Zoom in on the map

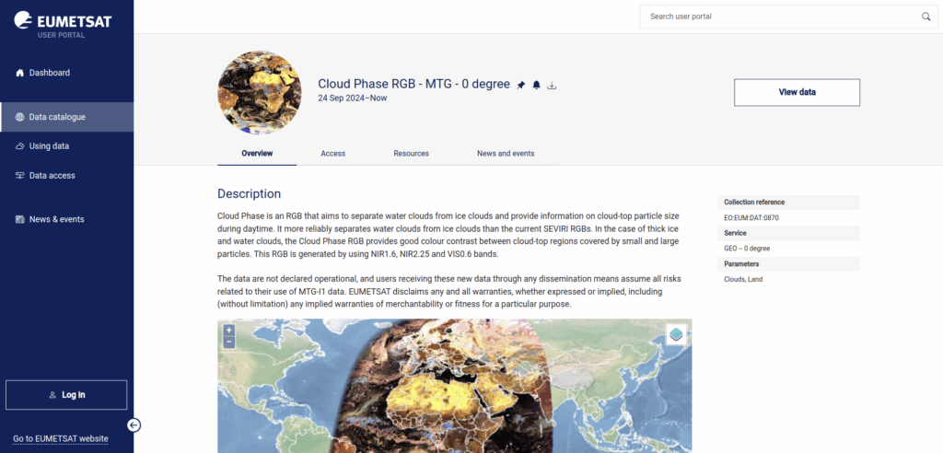pos(229,330)
